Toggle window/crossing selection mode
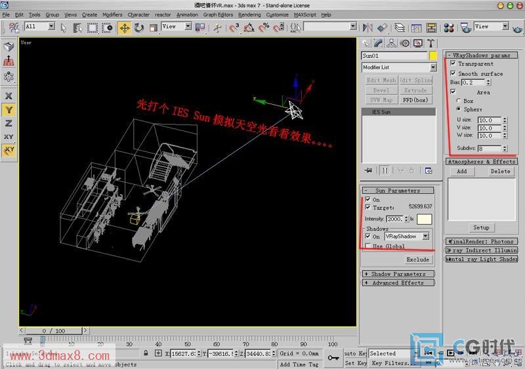525x369 pixels. (107, 28)
